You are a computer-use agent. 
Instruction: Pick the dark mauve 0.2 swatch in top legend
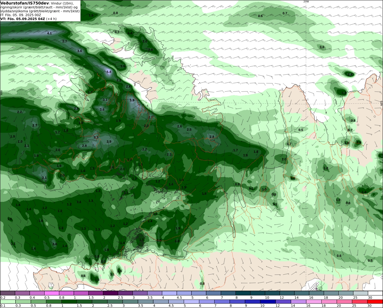point(7,293)
